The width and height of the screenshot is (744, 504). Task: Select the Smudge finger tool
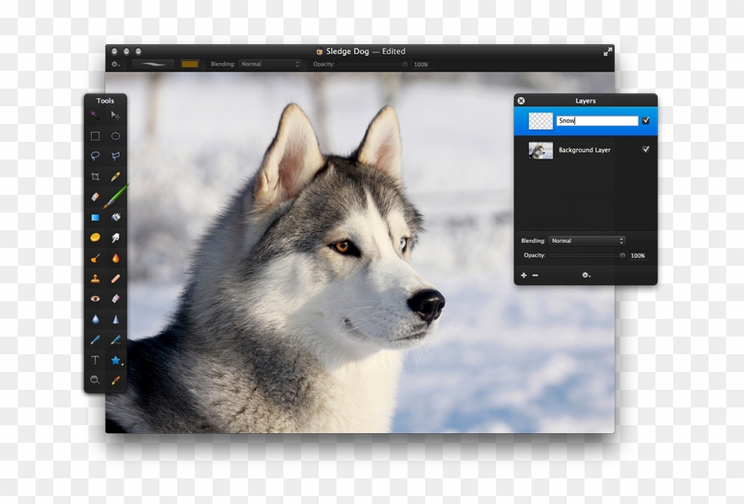pos(115,237)
